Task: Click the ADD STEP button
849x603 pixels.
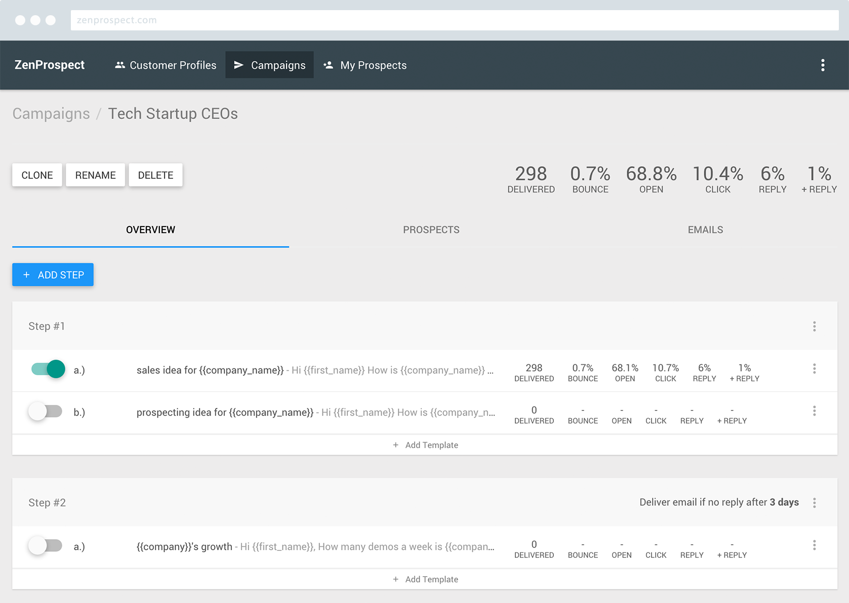Action: tap(53, 275)
